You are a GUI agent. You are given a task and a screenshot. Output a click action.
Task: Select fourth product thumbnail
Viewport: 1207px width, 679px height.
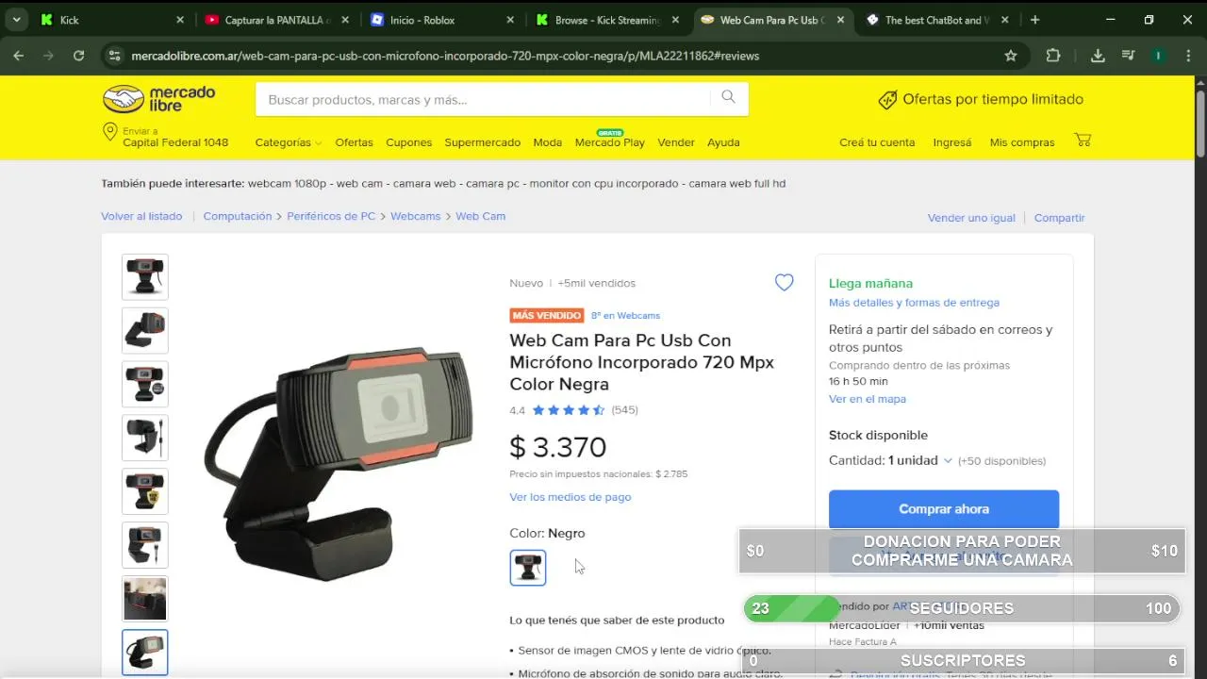pyautogui.click(x=145, y=438)
